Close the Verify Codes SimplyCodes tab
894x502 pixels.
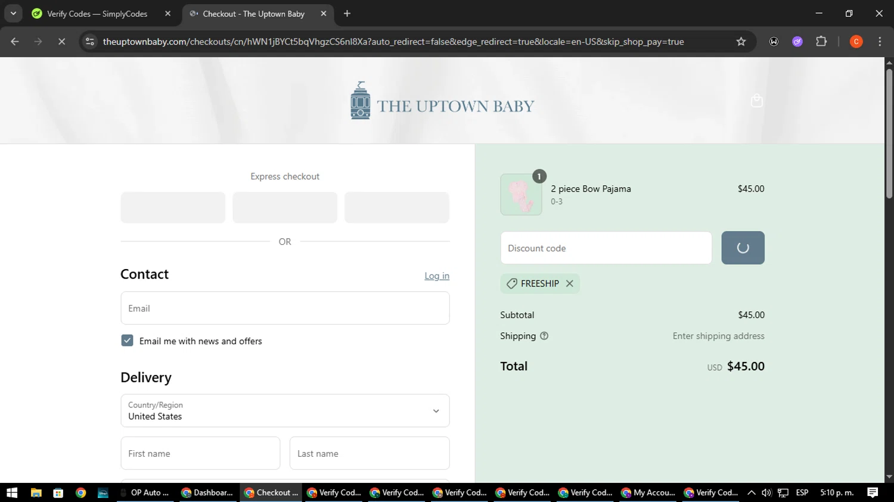(x=167, y=14)
